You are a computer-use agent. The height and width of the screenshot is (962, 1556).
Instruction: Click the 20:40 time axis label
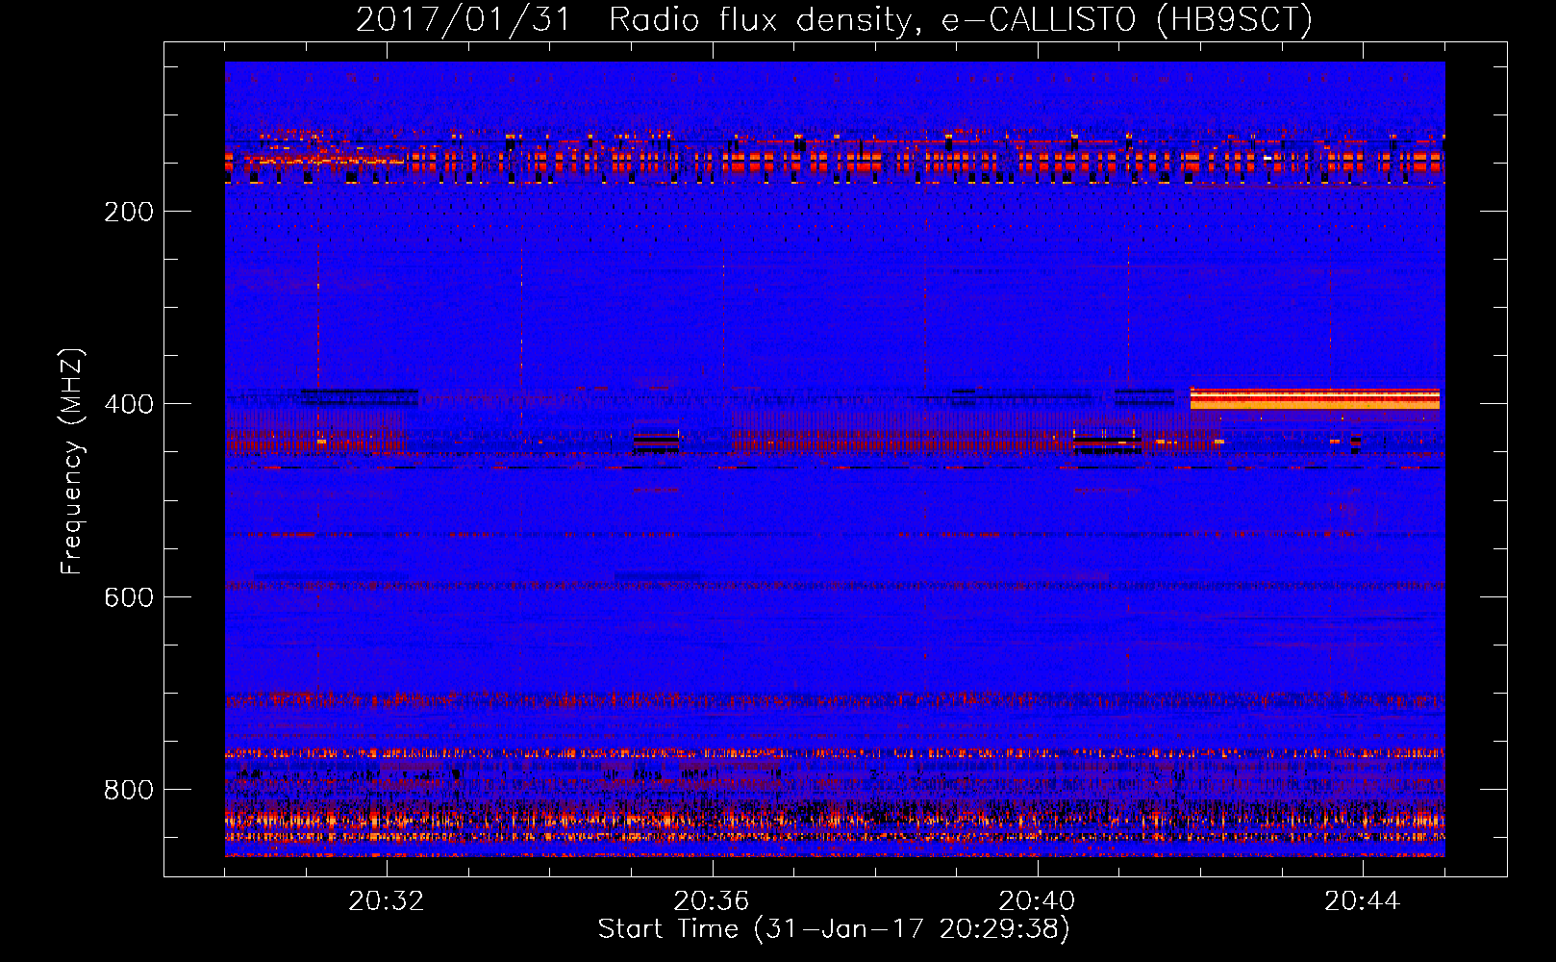point(1037,901)
